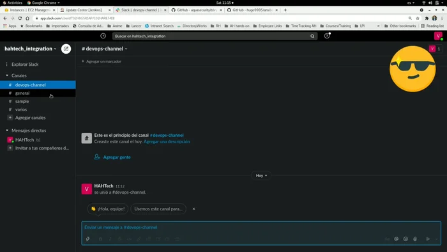The width and height of the screenshot is (447, 252).
Task: Focus the message input for devops-channel
Action: tap(261, 228)
